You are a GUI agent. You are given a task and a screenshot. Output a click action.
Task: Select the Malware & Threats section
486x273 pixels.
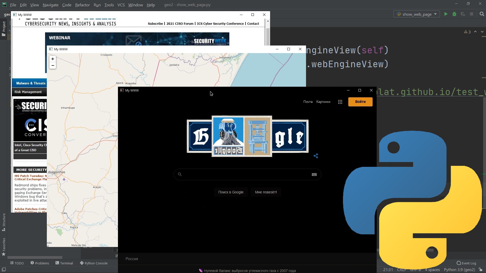point(30,83)
